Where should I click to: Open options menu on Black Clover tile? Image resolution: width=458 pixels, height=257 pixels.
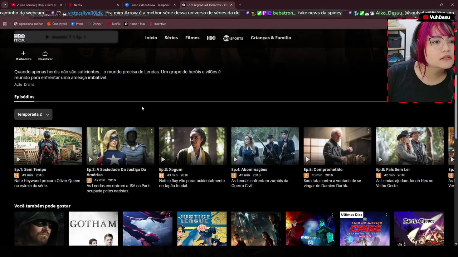[x=441, y=216]
